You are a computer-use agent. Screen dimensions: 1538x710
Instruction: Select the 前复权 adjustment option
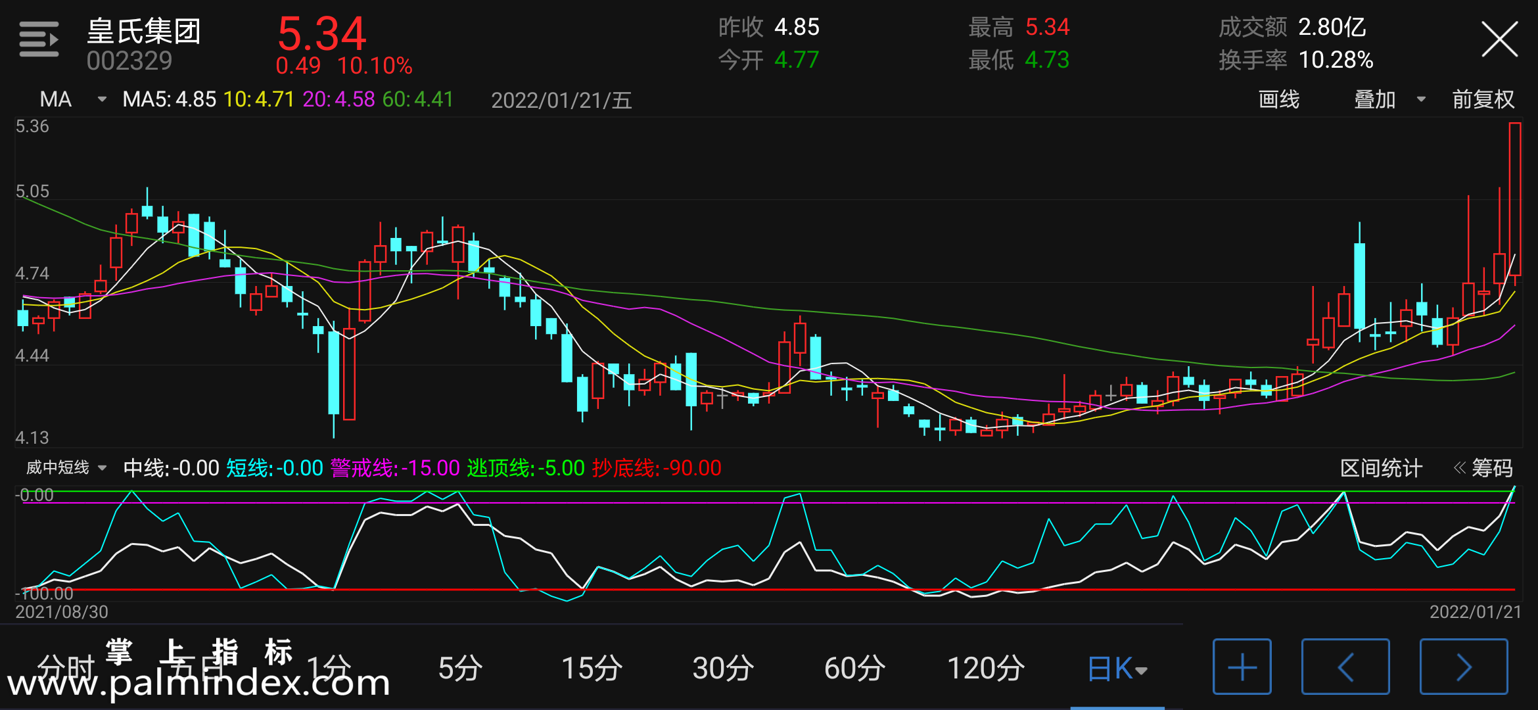click(1483, 99)
